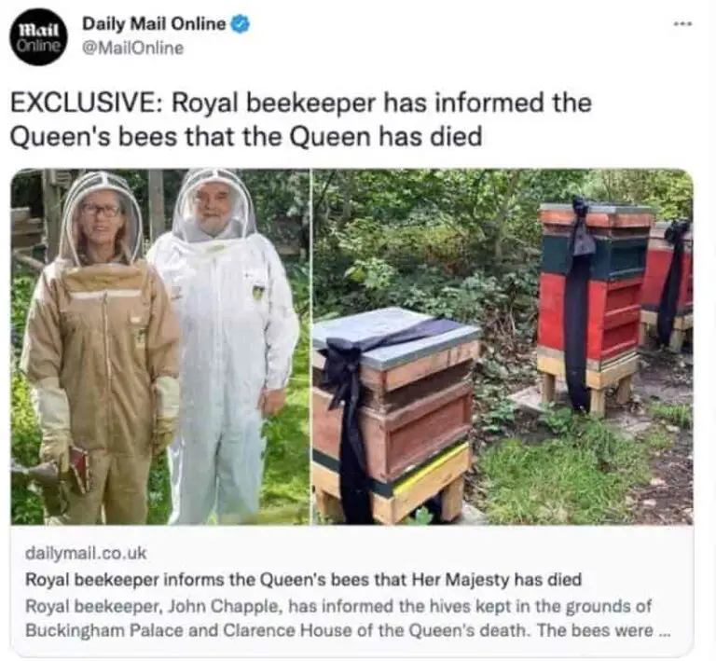Open the tweet text about the Royal beekeeper
Screen dimensions: 716x661
coord(301,119)
